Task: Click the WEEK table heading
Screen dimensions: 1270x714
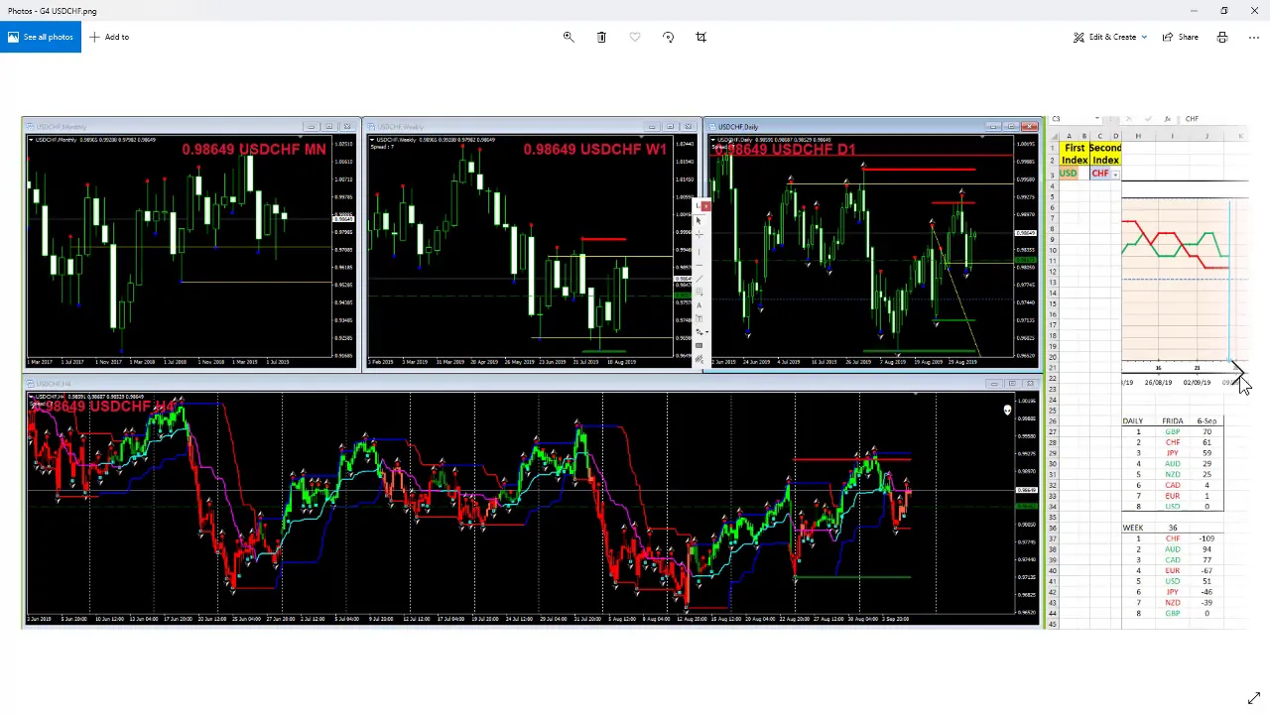Action: pos(1132,528)
